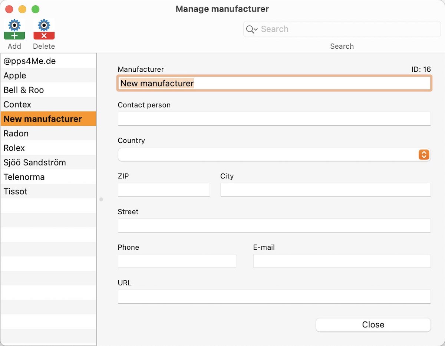The height and width of the screenshot is (346, 445).
Task: Select Contex in the manufacturer list
Action: point(48,104)
